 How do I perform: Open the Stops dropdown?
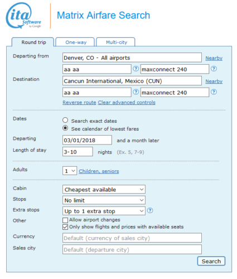104,200
